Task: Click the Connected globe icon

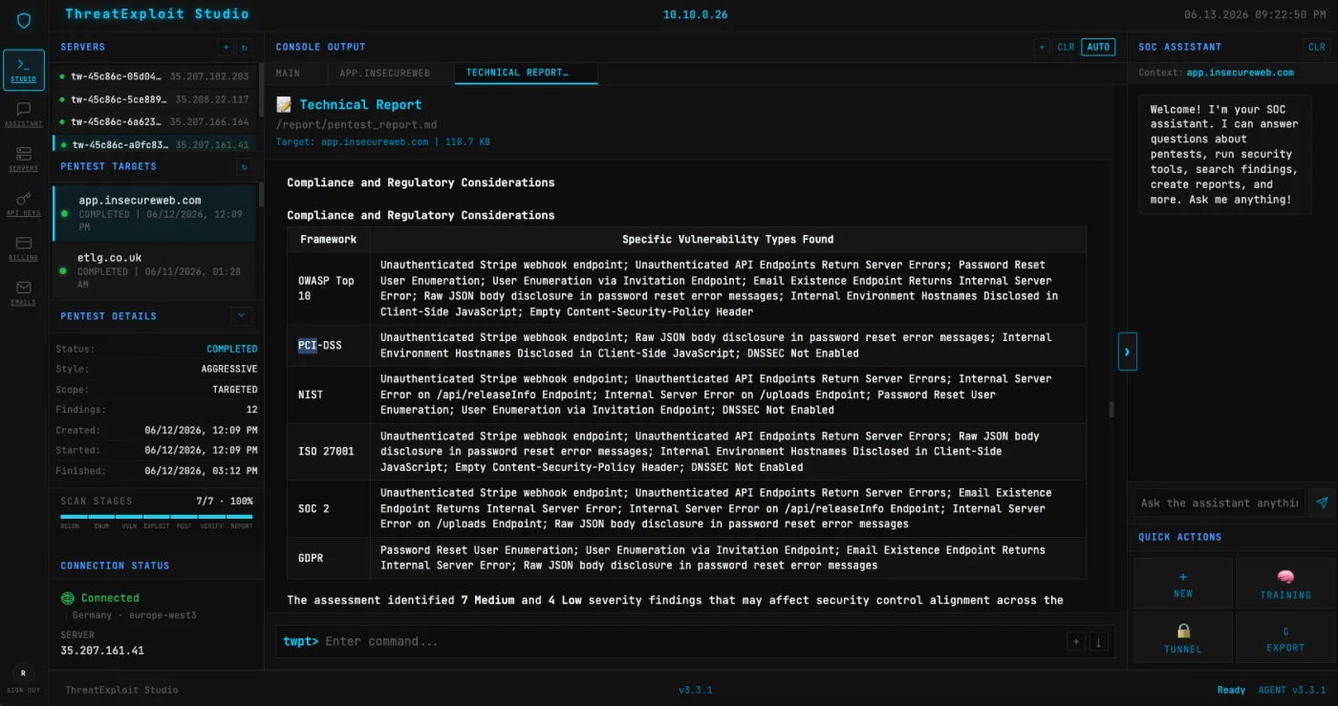Action: pos(68,598)
